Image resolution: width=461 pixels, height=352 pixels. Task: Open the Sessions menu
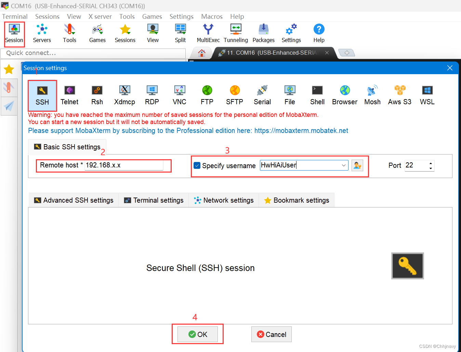[47, 16]
